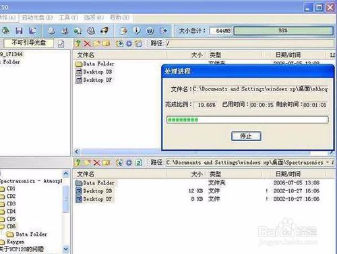Click New Folder icon in image file toolbar
337x254 pixels.
click(97, 43)
